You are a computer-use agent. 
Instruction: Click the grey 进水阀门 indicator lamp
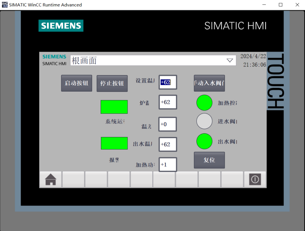click(x=204, y=121)
